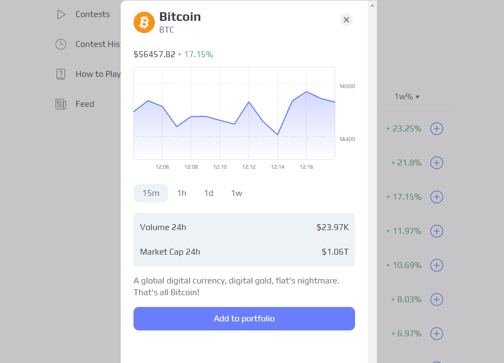504x363 pixels.
Task: Click plus icon beside +10.69% row
Action: coord(437,265)
